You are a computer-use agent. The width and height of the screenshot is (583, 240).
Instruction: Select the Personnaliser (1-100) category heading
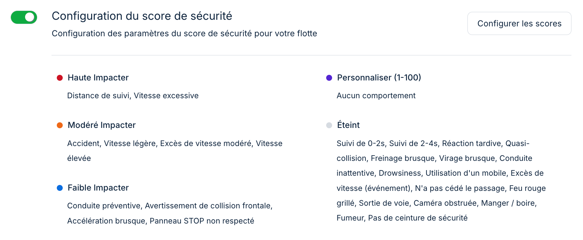click(x=379, y=78)
